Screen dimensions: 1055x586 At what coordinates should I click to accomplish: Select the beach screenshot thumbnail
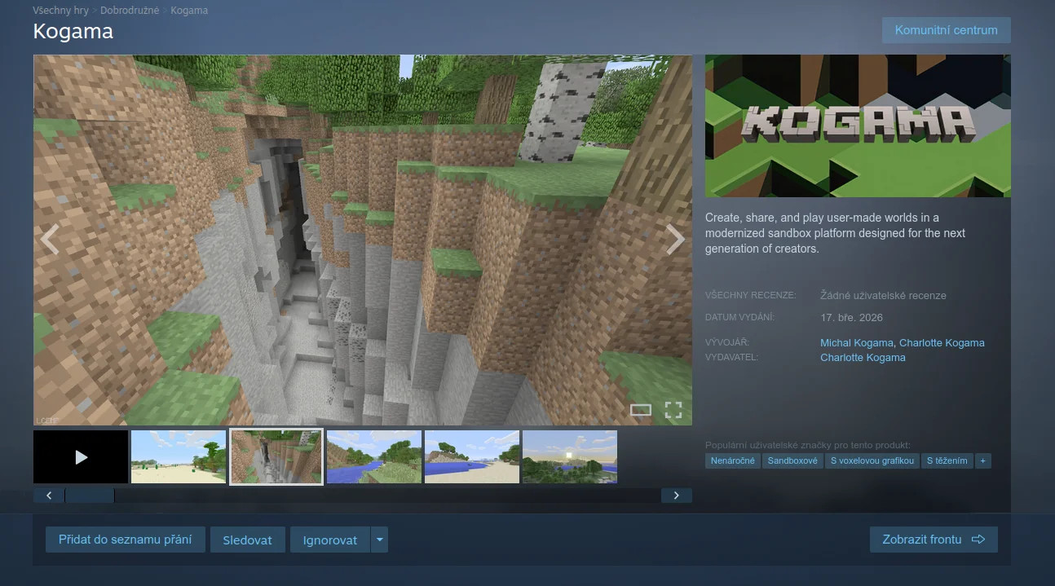tap(179, 457)
